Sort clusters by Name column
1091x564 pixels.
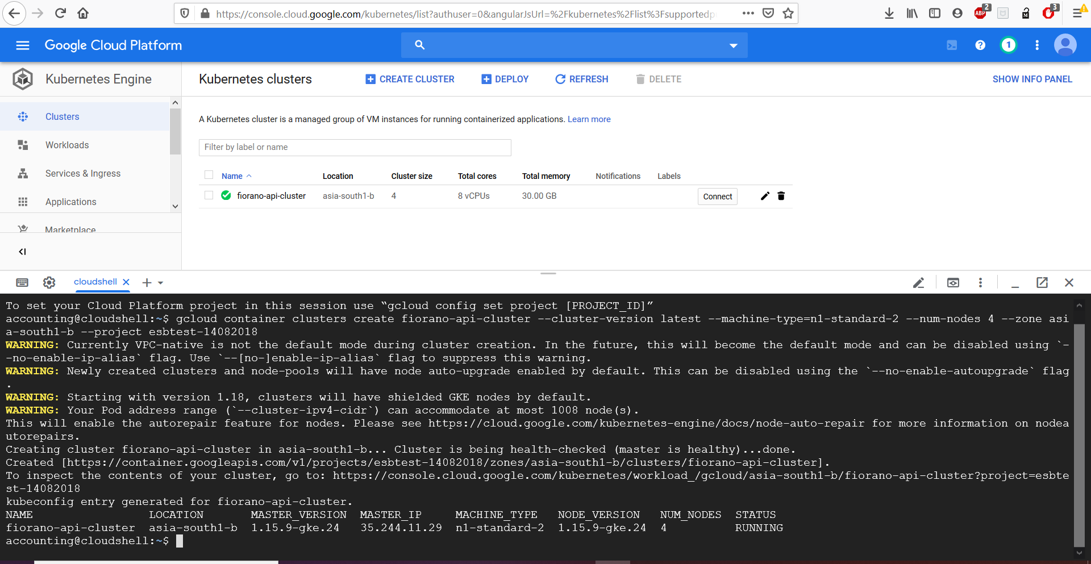coord(232,176)
